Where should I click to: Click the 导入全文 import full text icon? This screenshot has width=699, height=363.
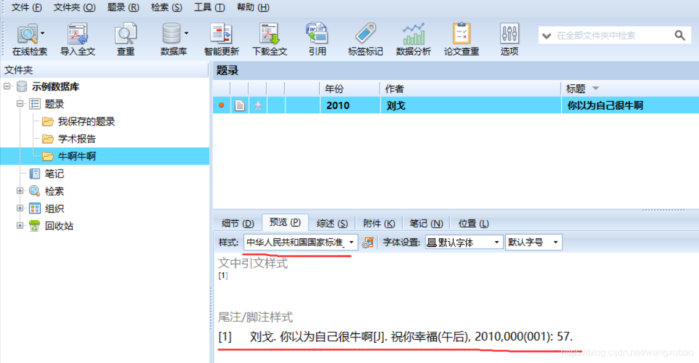click(x=77, y=39)
